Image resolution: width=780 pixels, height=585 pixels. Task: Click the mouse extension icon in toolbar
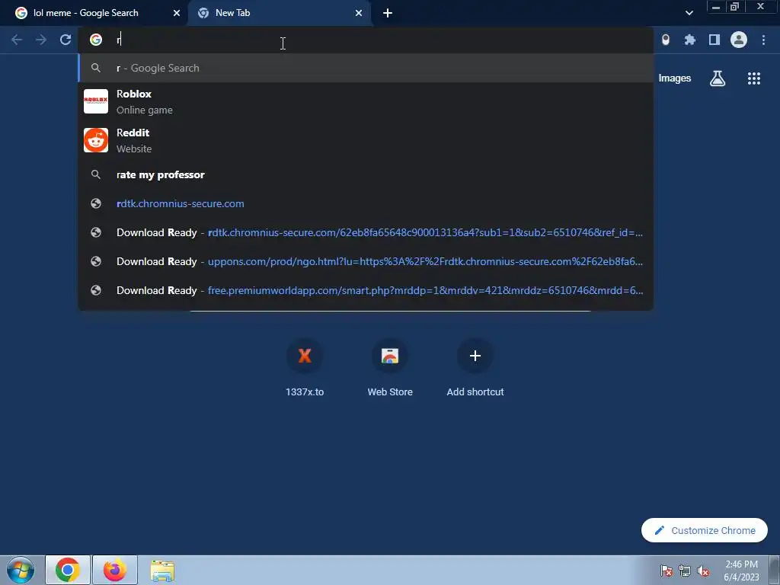666,40
